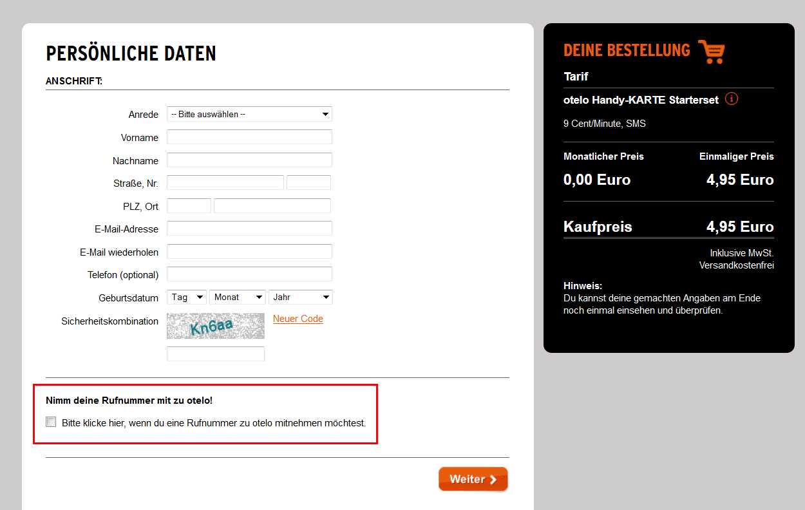Click the 4,95 Euro value beside Kaufpreis
The width and height of the screenshot is (805, 510).
pyautogui.click(x=740, y=227)
